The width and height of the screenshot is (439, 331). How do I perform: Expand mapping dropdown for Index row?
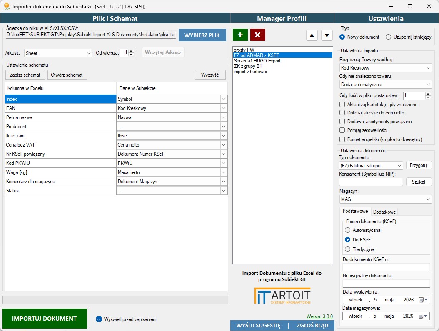(x=224, y=99)
